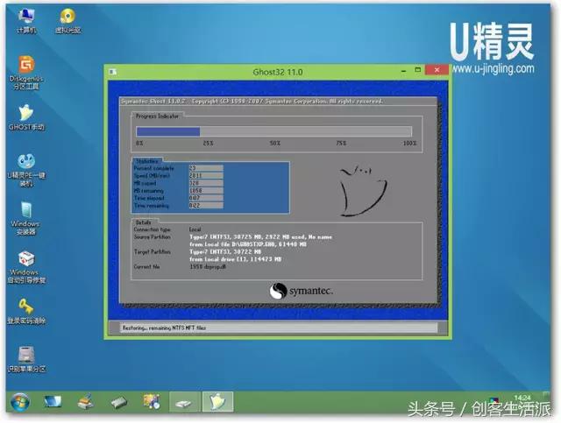
Task: Click the Start orb button
Action: click(x=19, y=402)
